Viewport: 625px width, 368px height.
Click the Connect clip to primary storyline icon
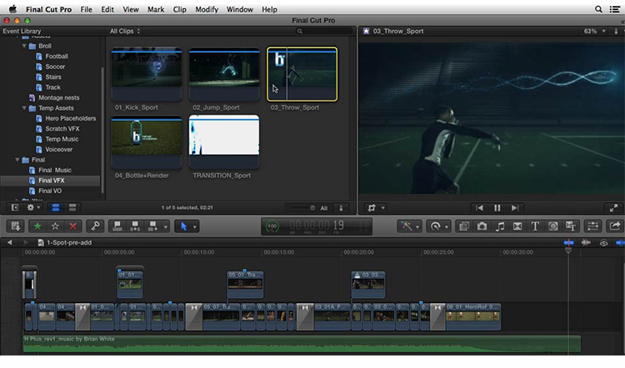[x=117, y=226]
